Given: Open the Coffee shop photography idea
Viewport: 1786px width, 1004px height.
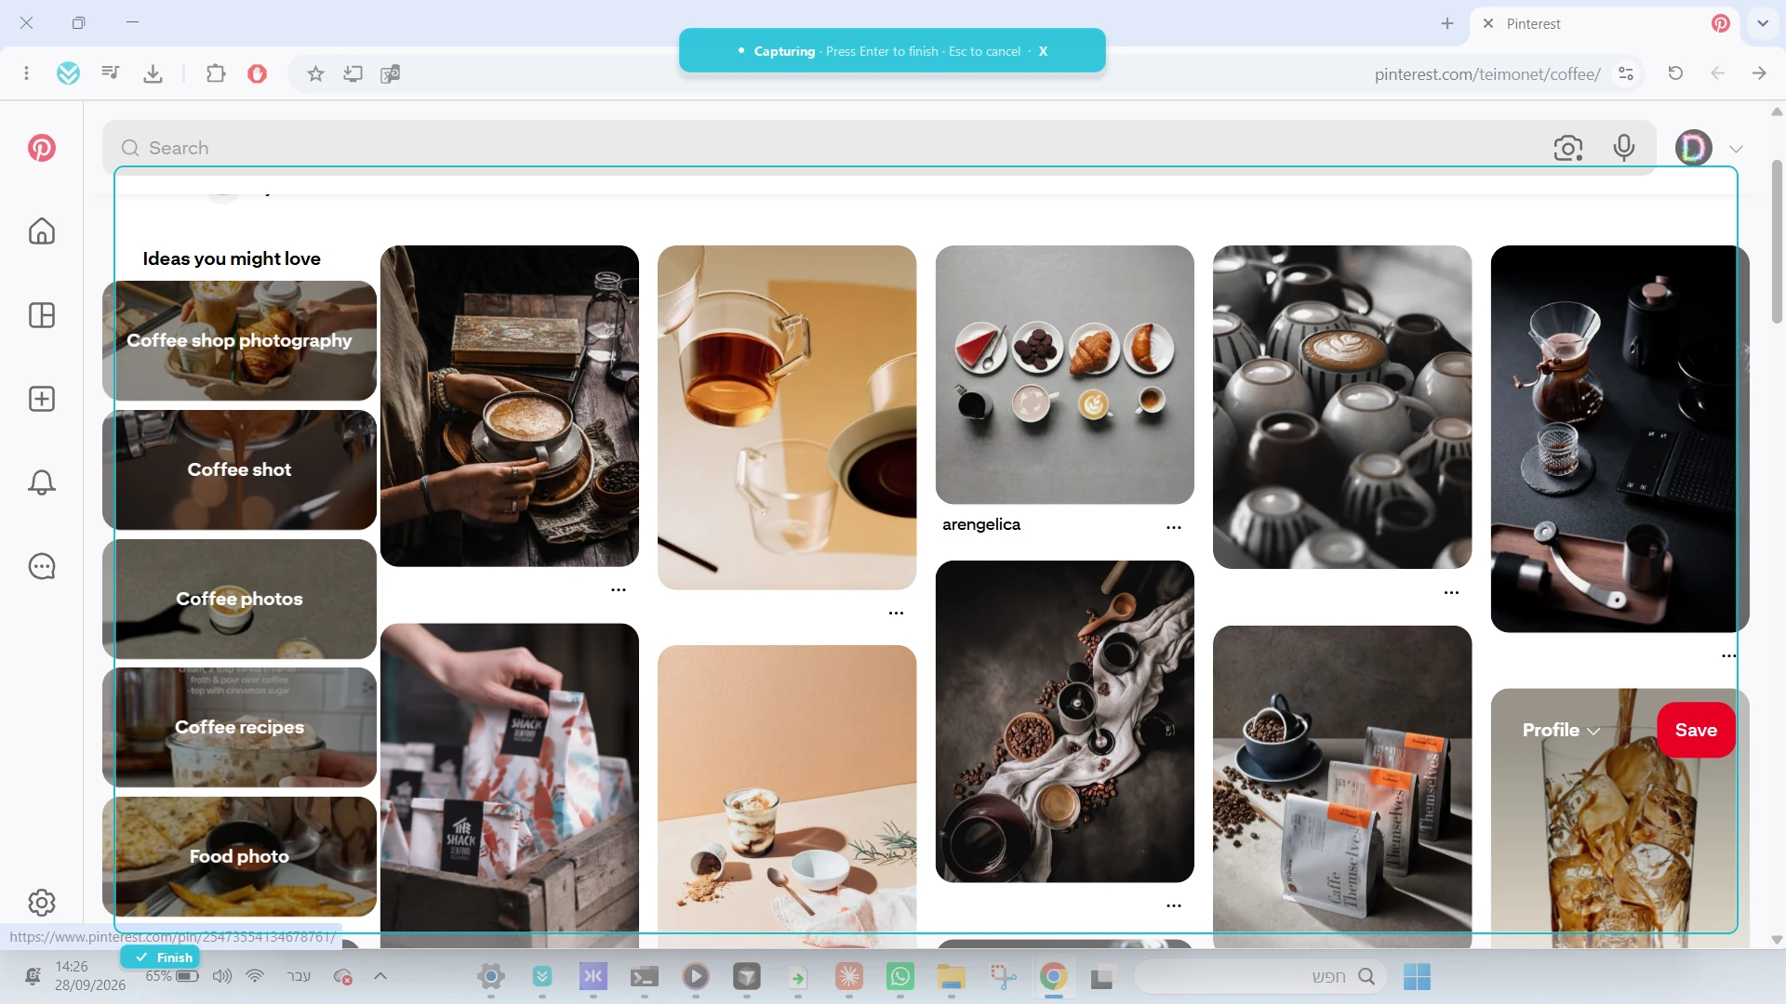Looking at the screenshot, I should pos(239,340).
